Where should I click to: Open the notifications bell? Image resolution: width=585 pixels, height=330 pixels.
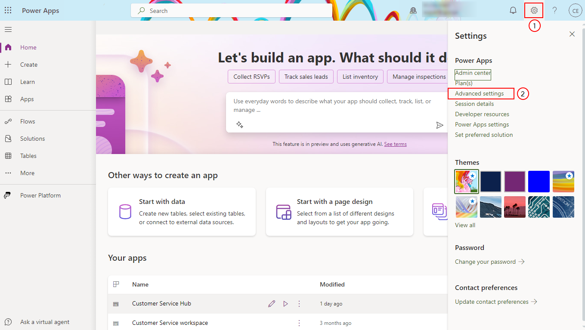coord(513,10)
